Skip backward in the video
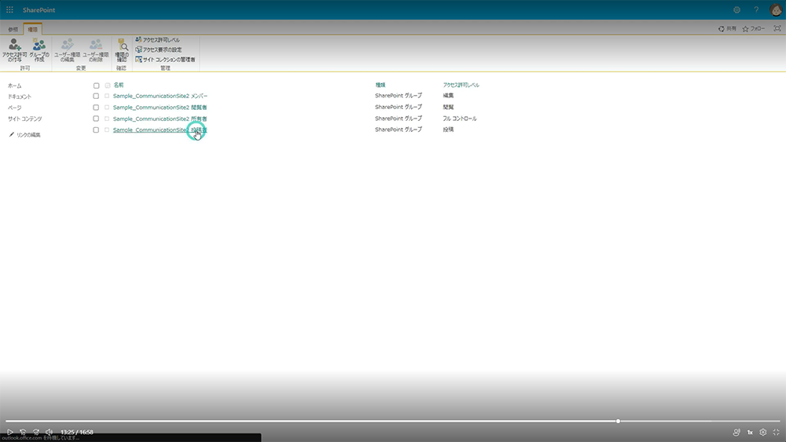Screen dimensions: 786x442 pyautogui.click(x=23, y=432)
